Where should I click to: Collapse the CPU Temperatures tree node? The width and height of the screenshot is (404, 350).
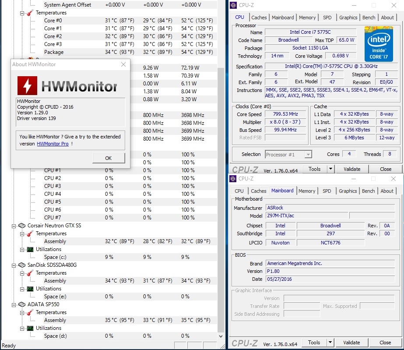tap(22, 13)
